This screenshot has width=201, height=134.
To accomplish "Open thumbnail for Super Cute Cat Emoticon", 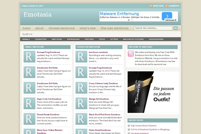I will [x=29, y=104].
